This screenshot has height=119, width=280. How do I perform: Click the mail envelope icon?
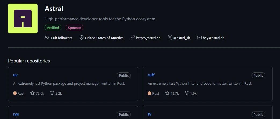tap(199, 38)
